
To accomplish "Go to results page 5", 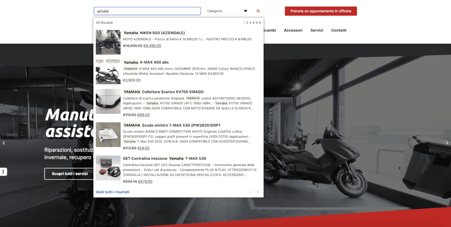I will pyautogui.click(x=257, y=23).
